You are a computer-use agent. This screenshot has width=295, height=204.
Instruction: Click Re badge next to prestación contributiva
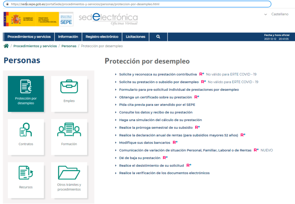pos(202,74)
